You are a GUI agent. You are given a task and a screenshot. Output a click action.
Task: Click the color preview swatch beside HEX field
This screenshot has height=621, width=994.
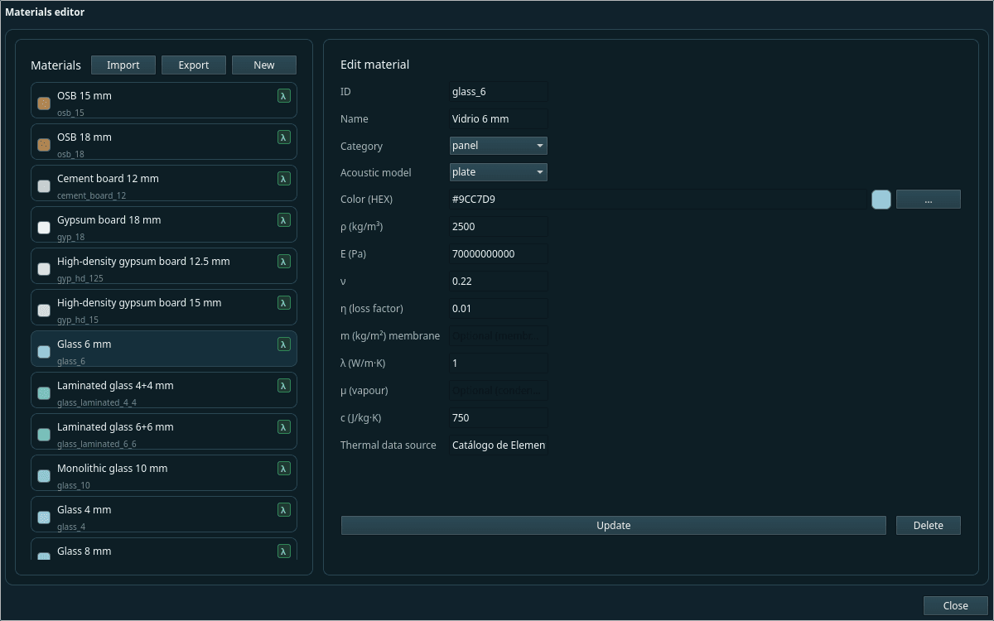point(881,200)
